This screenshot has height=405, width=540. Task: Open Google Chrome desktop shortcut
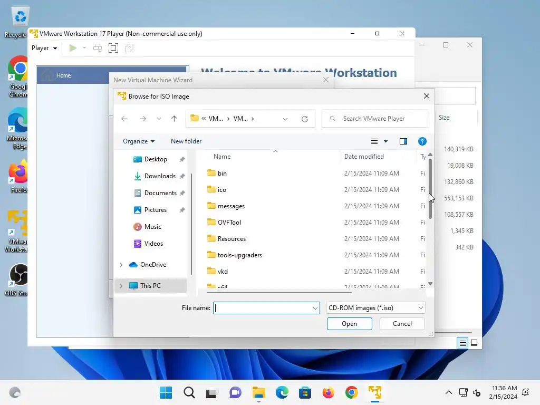click(18, 76)
